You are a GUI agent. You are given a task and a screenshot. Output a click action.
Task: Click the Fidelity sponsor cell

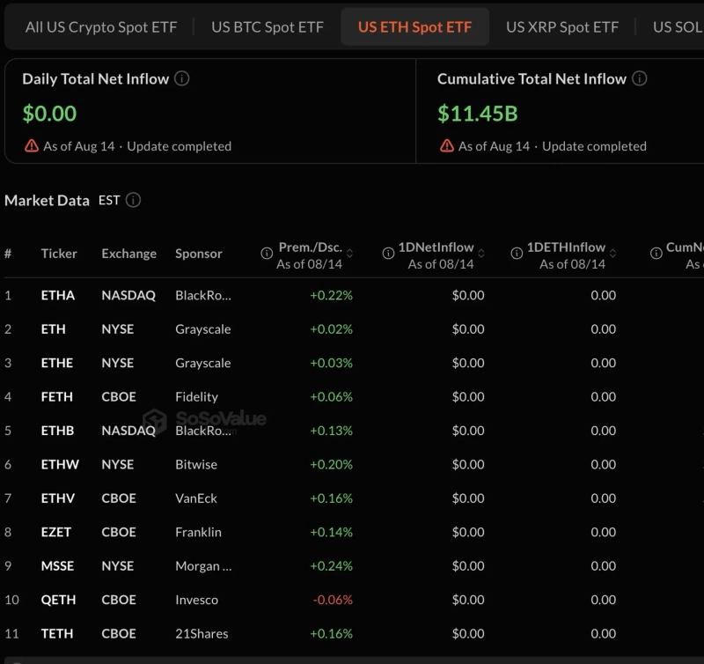tap(196, 396)
